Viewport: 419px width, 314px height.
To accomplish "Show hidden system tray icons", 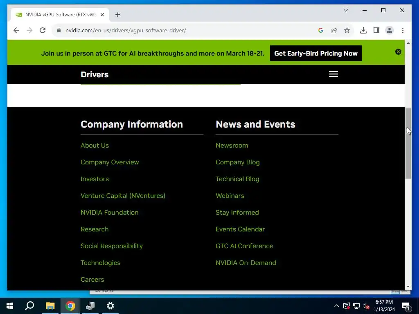I will click(x=336, y=306).
